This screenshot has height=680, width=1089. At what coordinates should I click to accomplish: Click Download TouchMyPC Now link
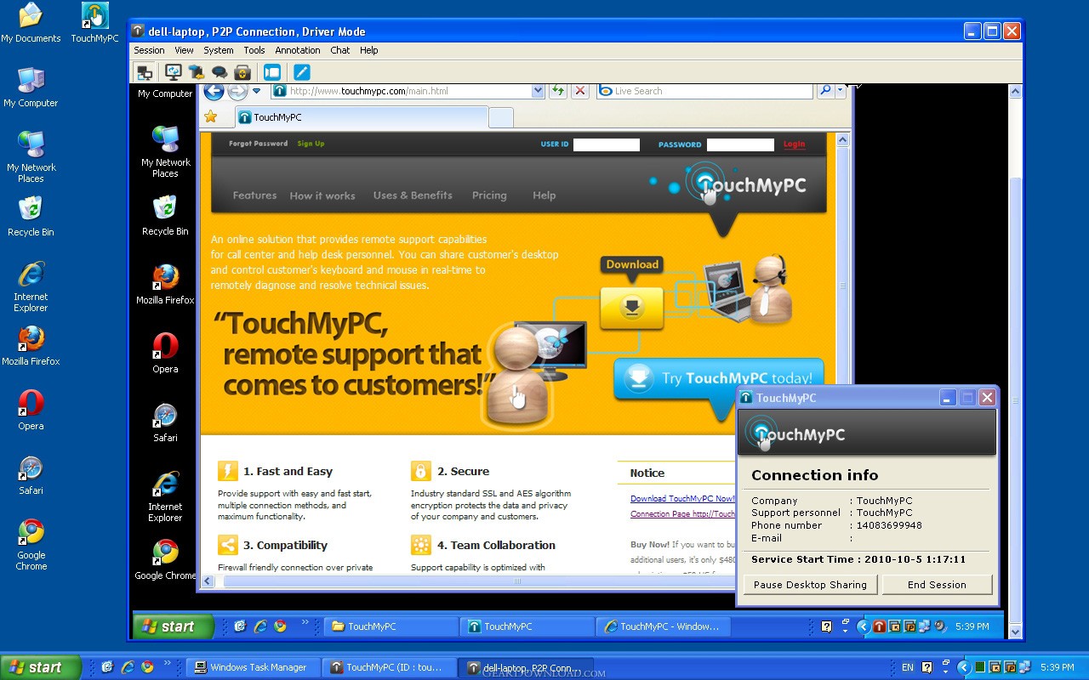coord(682,499)
